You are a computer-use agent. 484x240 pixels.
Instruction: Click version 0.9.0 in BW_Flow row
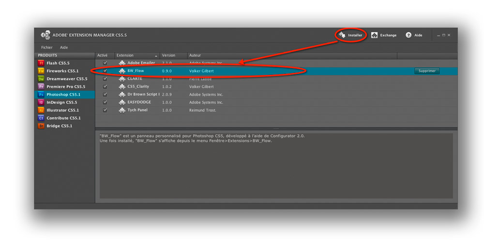(x=166, y=71)
